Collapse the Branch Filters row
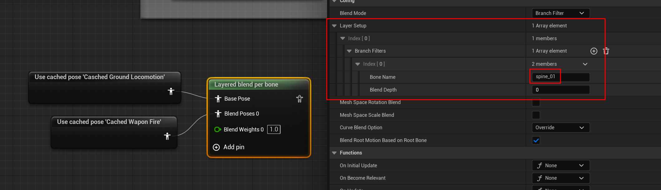661x190 pixels. [x=349, y=51]
